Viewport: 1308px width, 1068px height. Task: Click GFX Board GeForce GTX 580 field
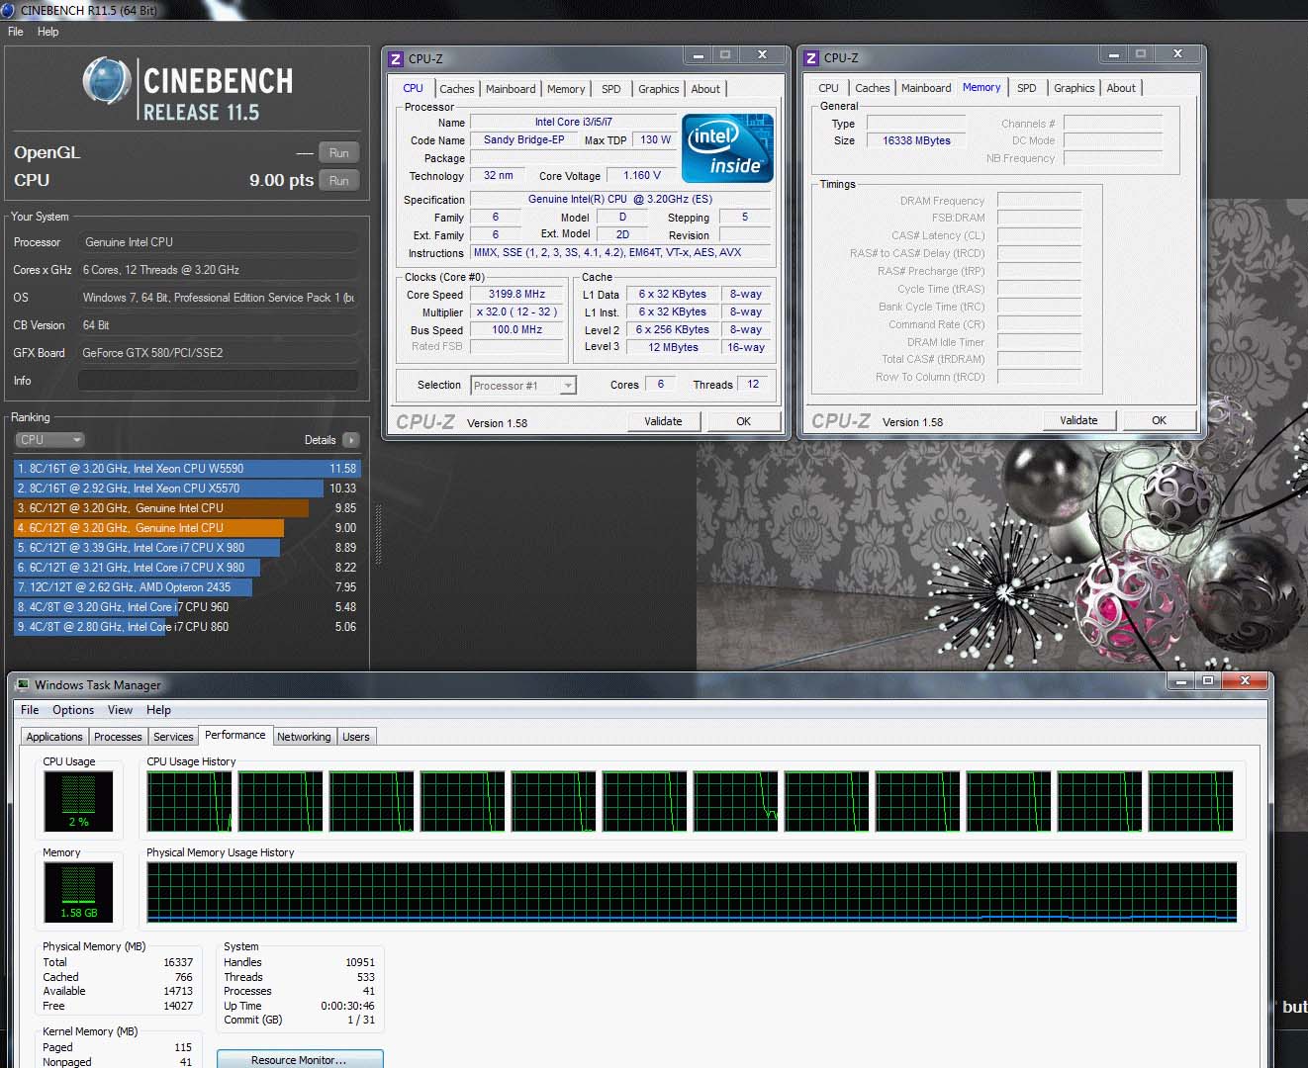[x=218, y=353]
